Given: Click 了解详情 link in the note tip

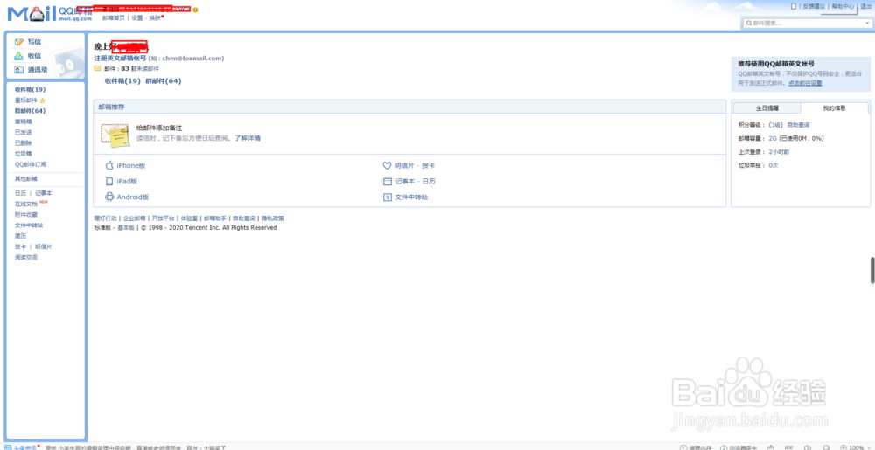Looking at the screenshot, I should coord(247,138).
